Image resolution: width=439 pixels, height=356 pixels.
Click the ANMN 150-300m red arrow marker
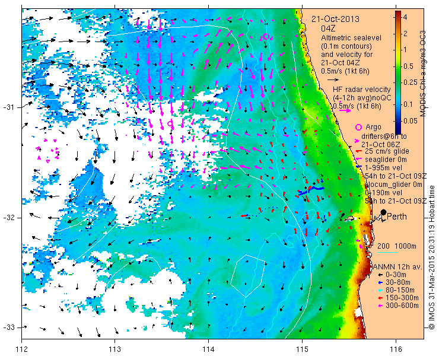click(380, 298)
